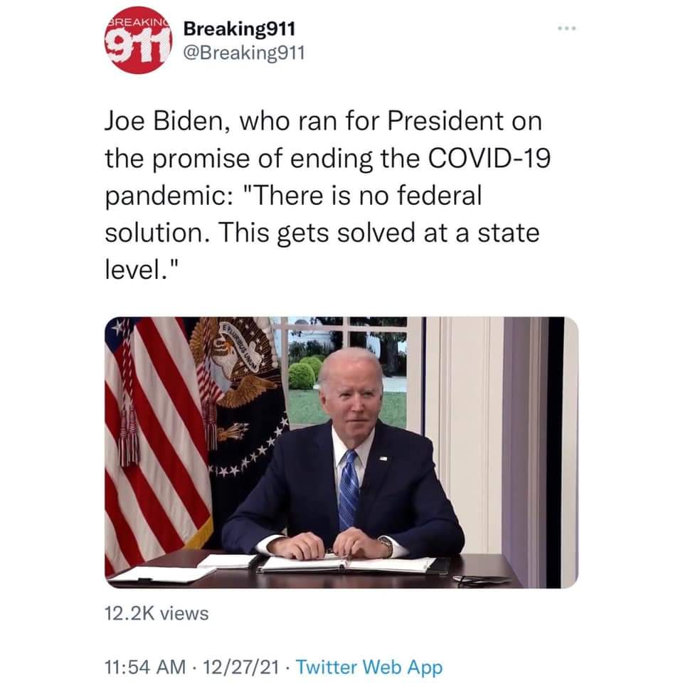
Task: Open the @Breaking911 handle link
Action: [x=244, y=53]
